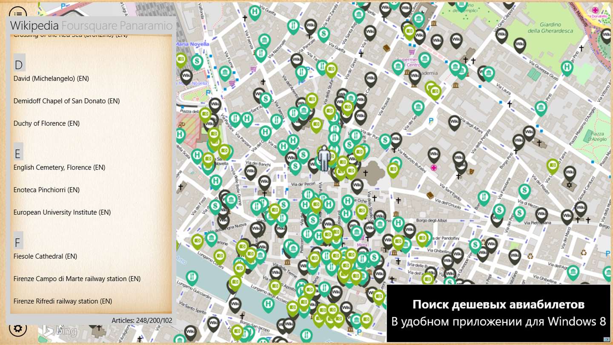This screenshot has height=345, width=613.
Task: Open English Cemetery, Florence (EN) article
Action: 59,167
